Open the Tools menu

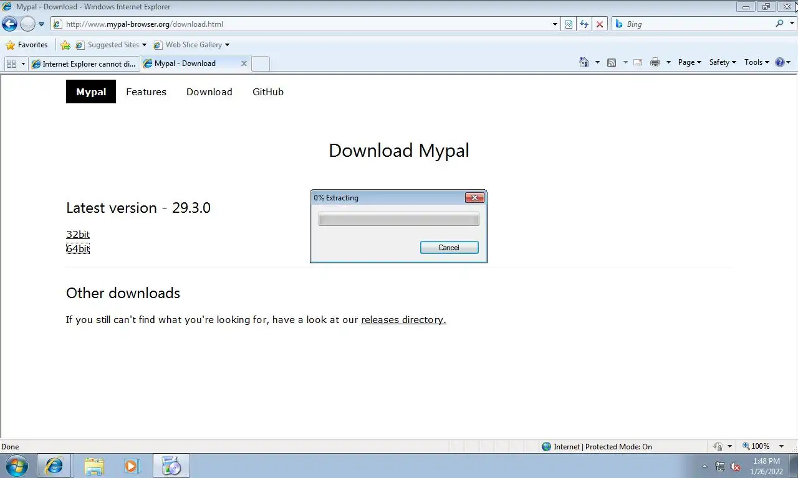click(x=757, y=62)
